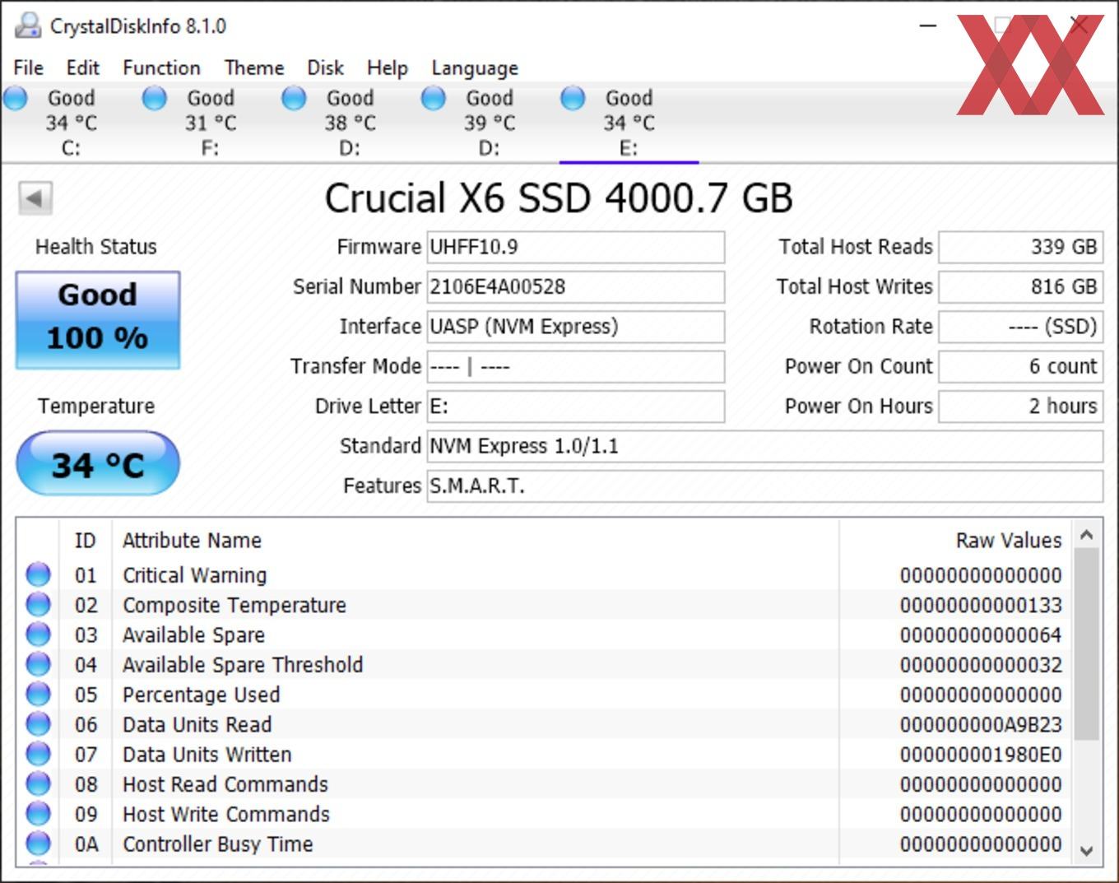
Task: Click the scroll up arrow in attribute list
Action: coord(1086,535)
